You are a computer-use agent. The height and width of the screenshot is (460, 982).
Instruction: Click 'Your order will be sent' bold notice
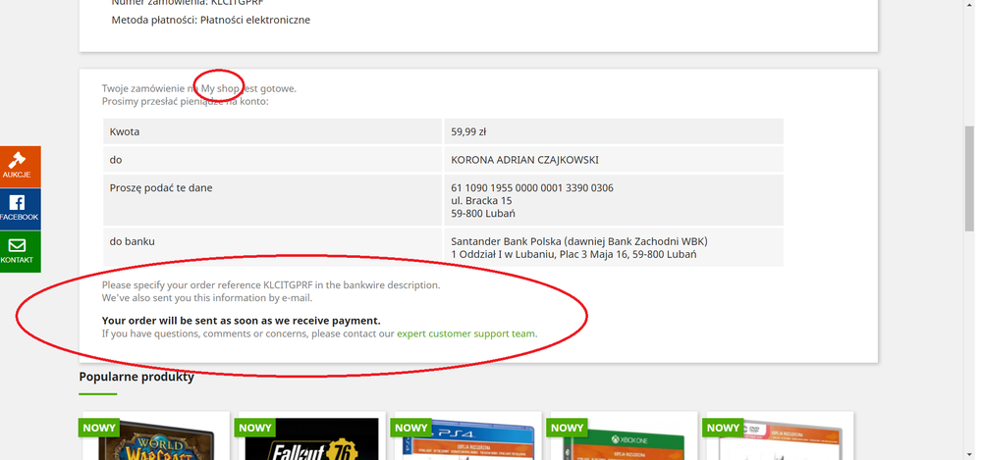[x=242, y=321]
